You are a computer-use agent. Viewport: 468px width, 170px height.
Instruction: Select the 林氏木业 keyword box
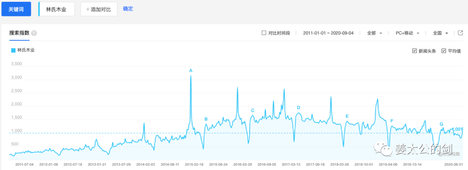click(x=56, y=9)
